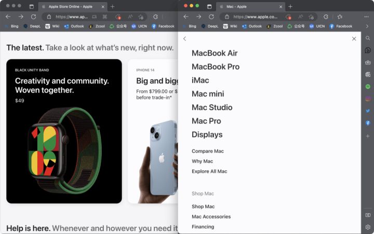
Task: Open the sidebar Discover chat icon
Action: (368, 50)
